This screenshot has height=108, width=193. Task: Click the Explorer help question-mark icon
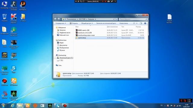(x=145, y=23)
